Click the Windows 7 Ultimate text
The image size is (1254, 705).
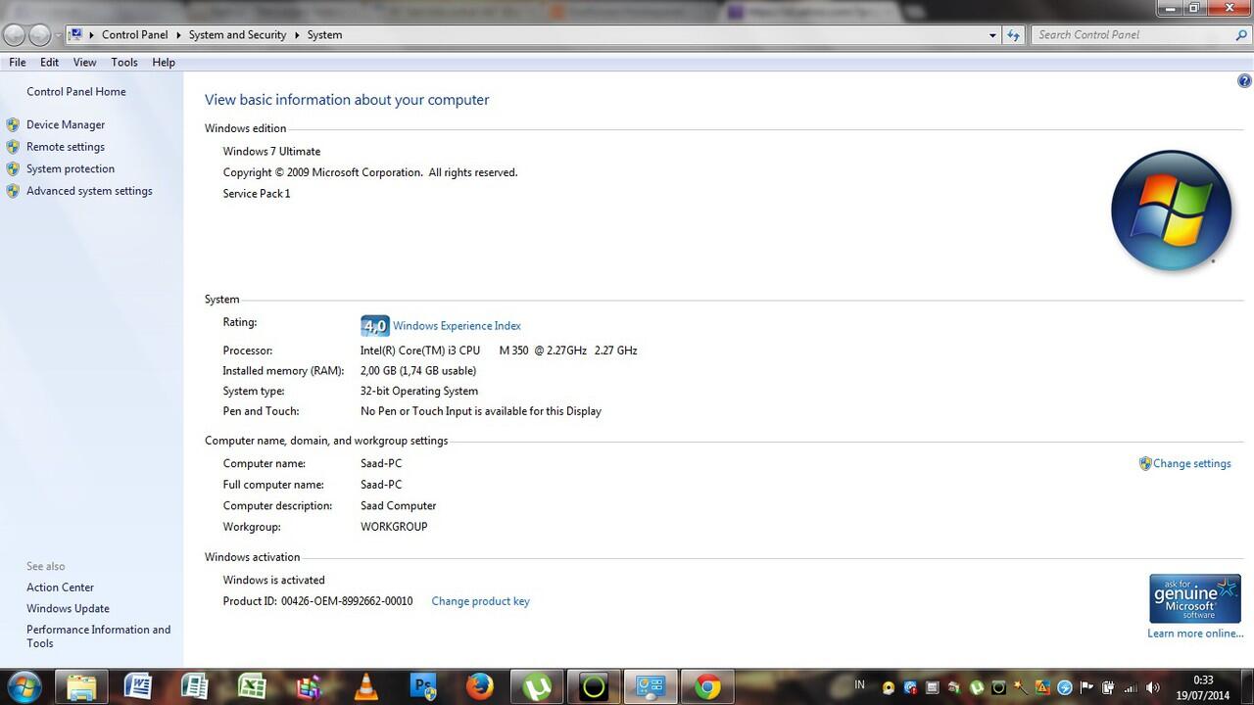click(x=271, y=152)
